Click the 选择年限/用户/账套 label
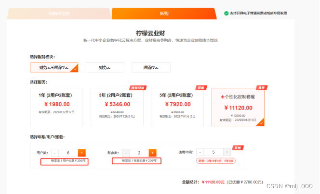This screenshot has width=320, height=194. [47, 137]
